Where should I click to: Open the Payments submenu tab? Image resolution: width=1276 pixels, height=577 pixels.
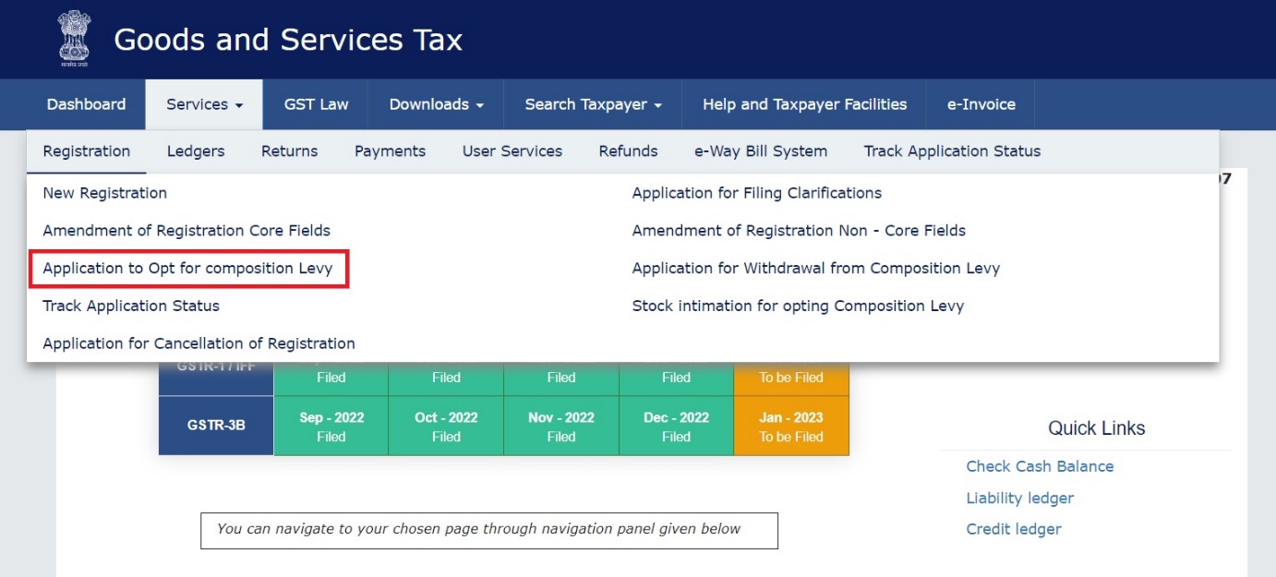390,151
